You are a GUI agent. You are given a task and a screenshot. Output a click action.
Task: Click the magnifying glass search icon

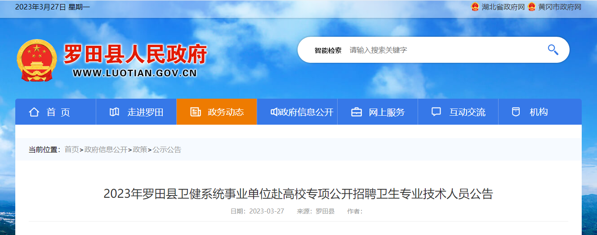point(553,50)
